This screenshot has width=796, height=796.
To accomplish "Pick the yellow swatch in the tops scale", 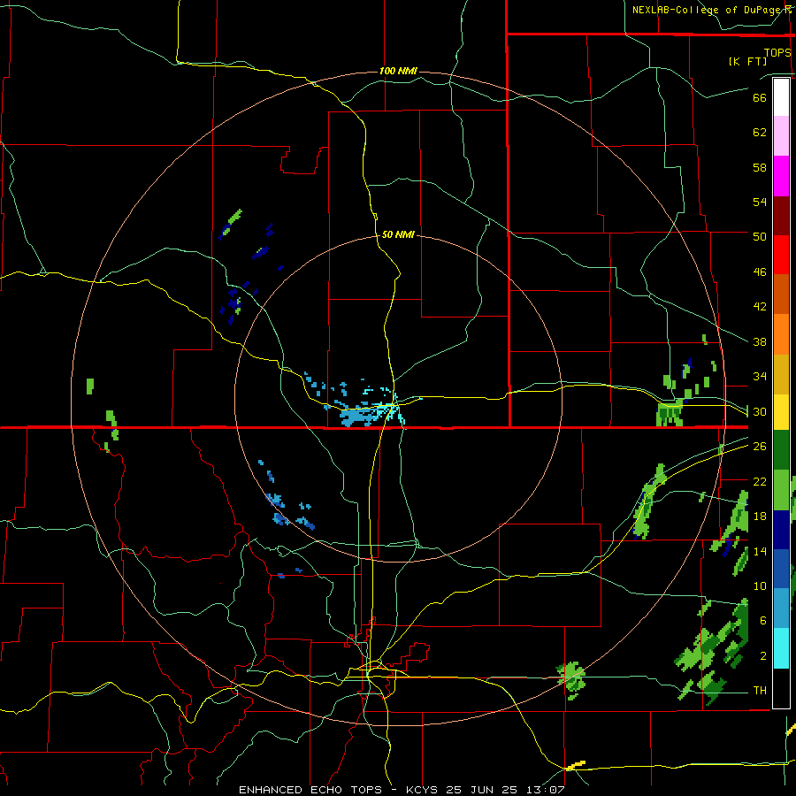I will pos(781,412).
